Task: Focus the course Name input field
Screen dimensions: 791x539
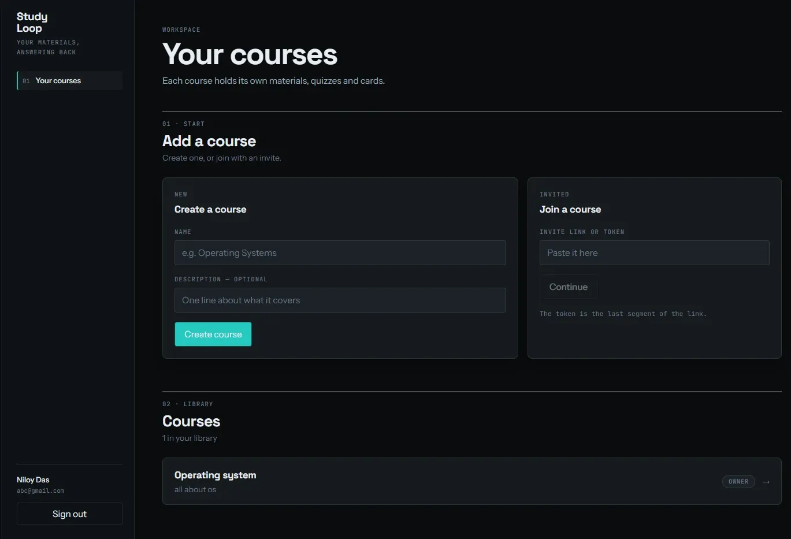Action: coord(340,253)
